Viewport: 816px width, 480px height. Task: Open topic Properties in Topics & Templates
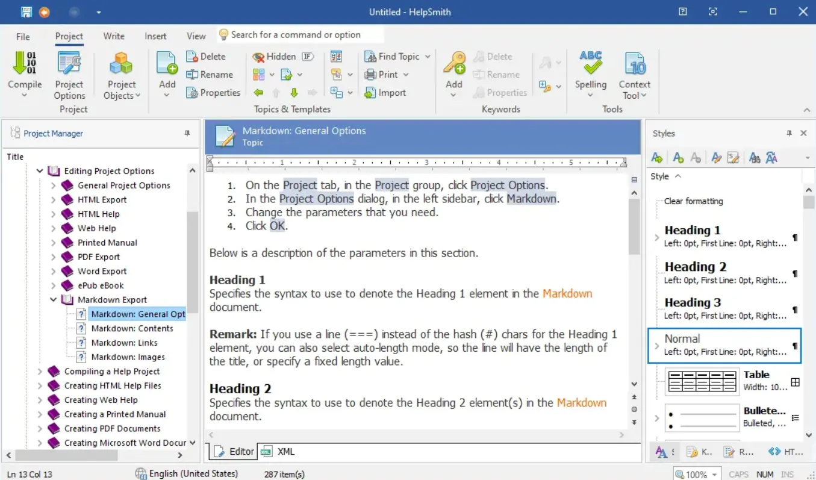coord(213,93)
